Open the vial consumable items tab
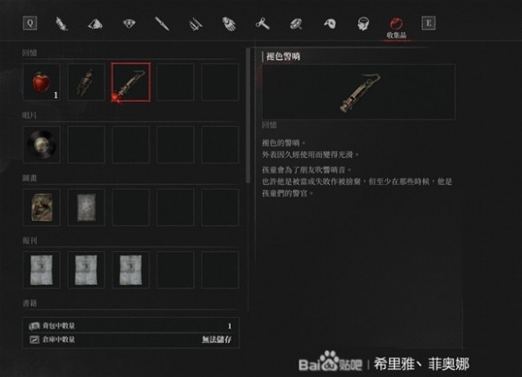This screenshot has width=522, height=377. click(x=62, y=24)
